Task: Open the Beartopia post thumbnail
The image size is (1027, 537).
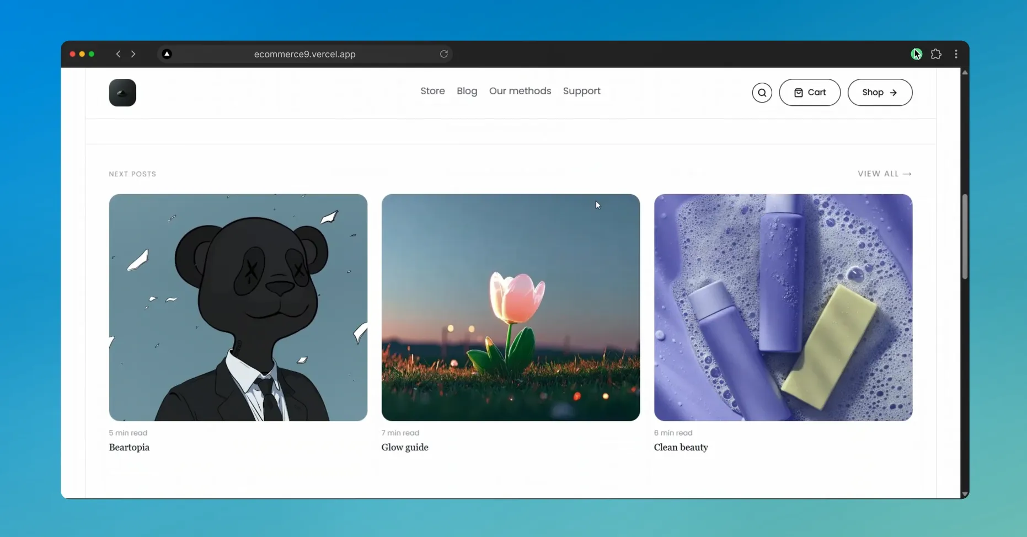Action: (x=238, y=307)
